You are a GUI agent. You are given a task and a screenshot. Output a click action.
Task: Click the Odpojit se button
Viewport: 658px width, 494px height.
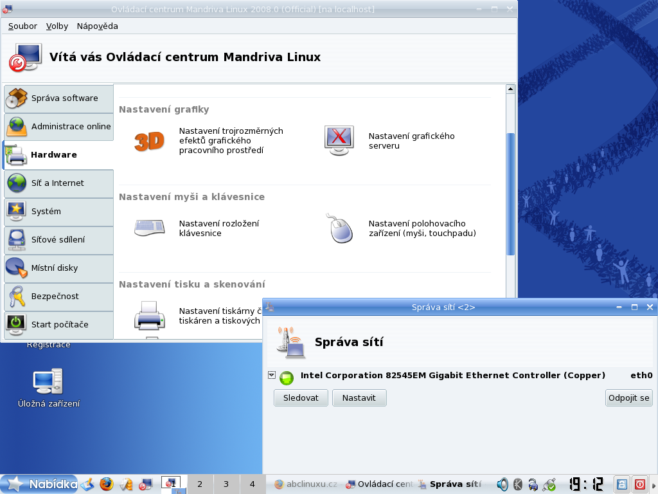628,398
